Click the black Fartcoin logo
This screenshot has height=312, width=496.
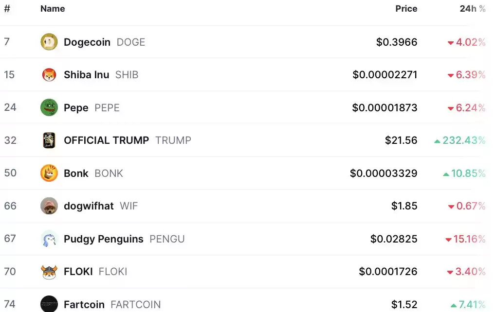(x=49, y=304)
